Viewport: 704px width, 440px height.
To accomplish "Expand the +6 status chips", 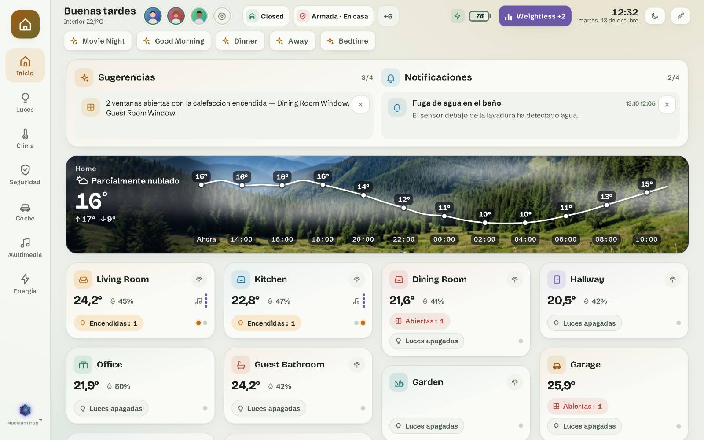I will pos(388,16).
